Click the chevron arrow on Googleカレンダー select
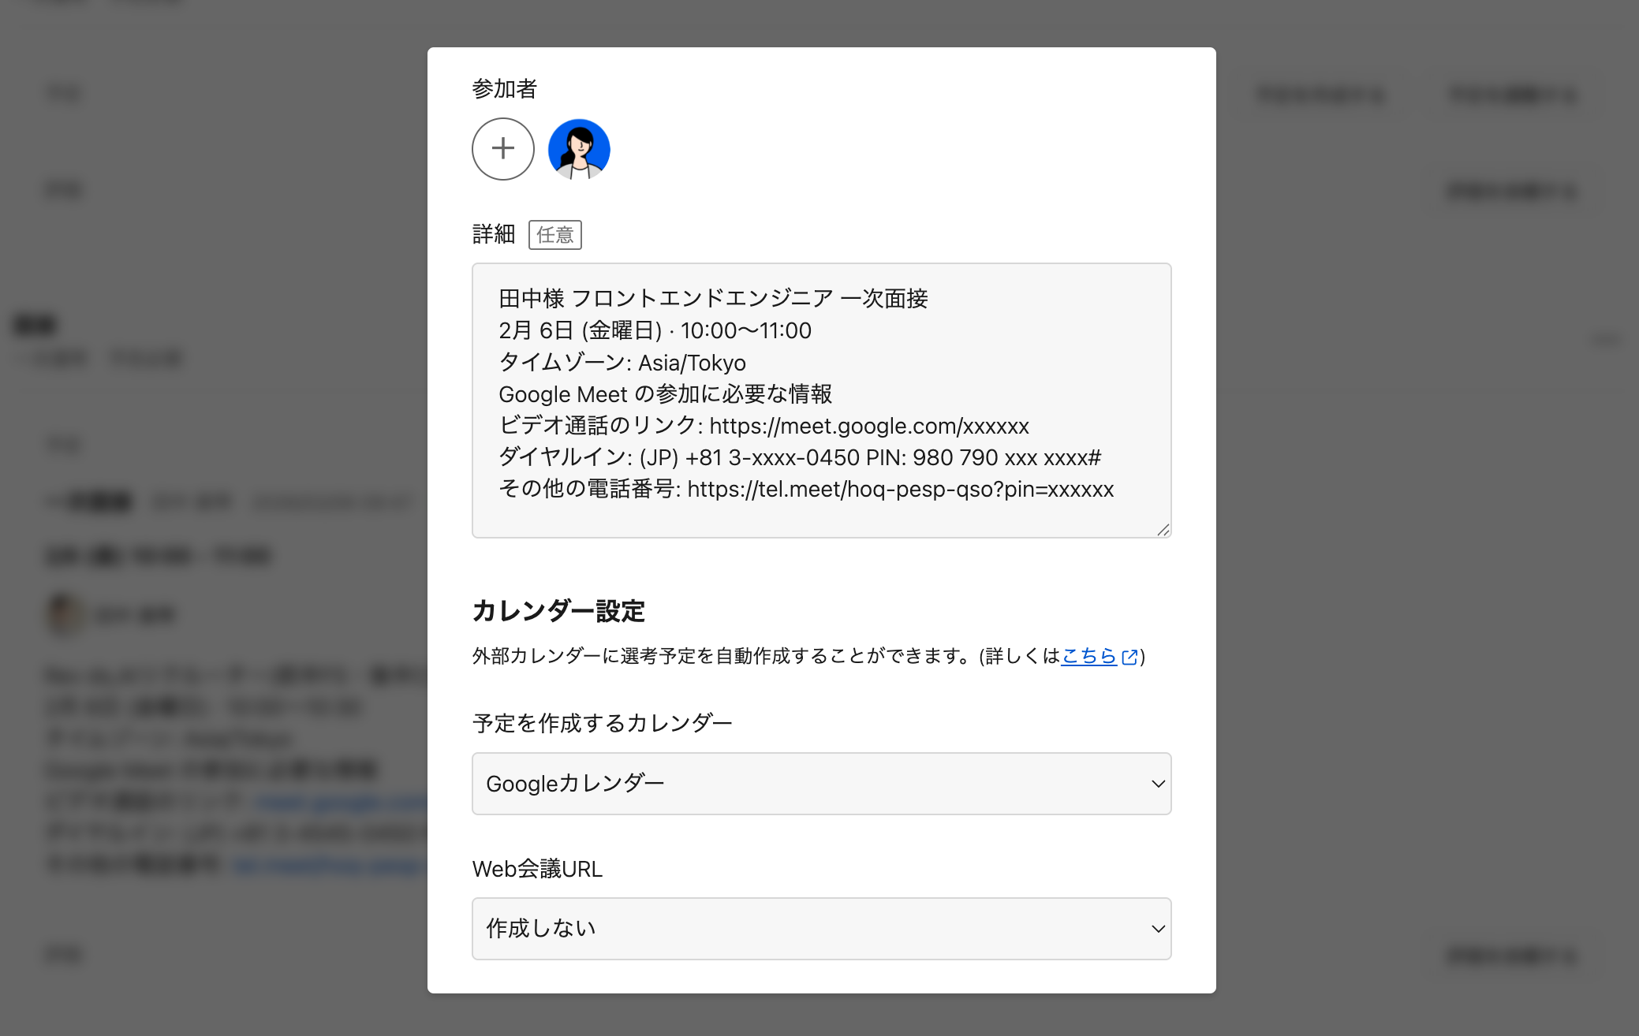Image resolution: width=1639 pixels, height=1036 pixels. pos(1157,784)
